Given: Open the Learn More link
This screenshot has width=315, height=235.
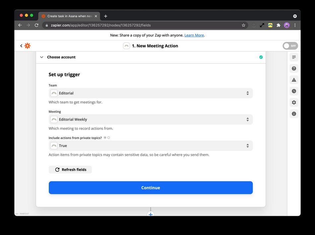Looking at the screenshot, I should [x=194, y=35].
